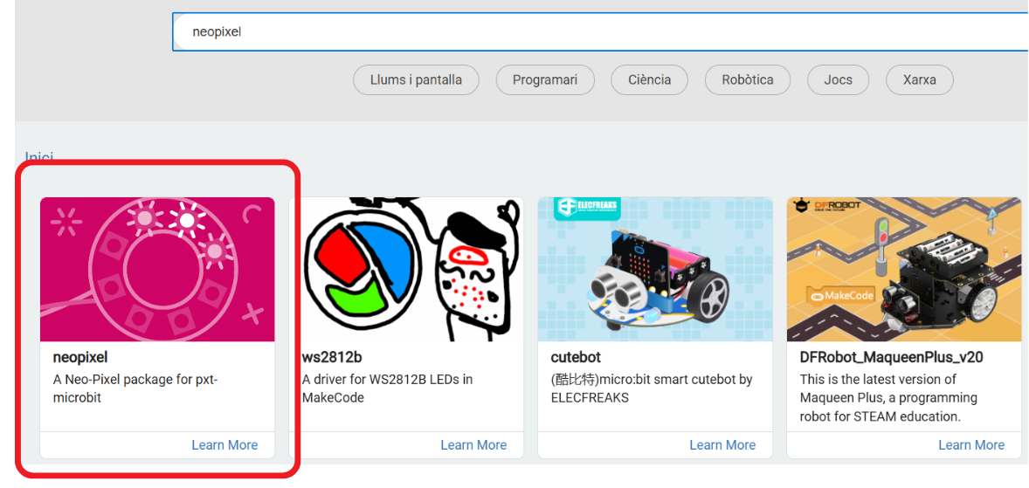Click the "Xarxa" category tag
Image resolution: width=1029 pixels, height=488 pixels.
pyautogui.click(x=919, y=79)
